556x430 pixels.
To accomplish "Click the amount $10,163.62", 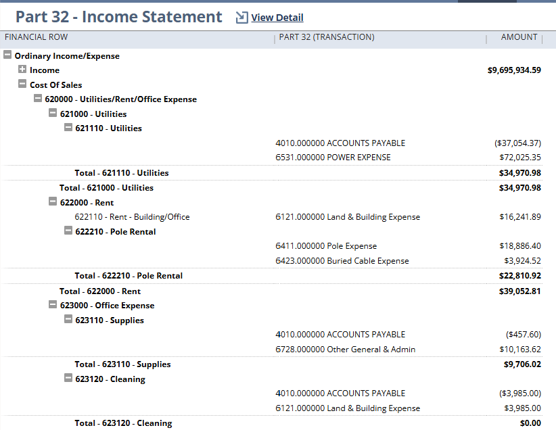I will pos(520,350).
